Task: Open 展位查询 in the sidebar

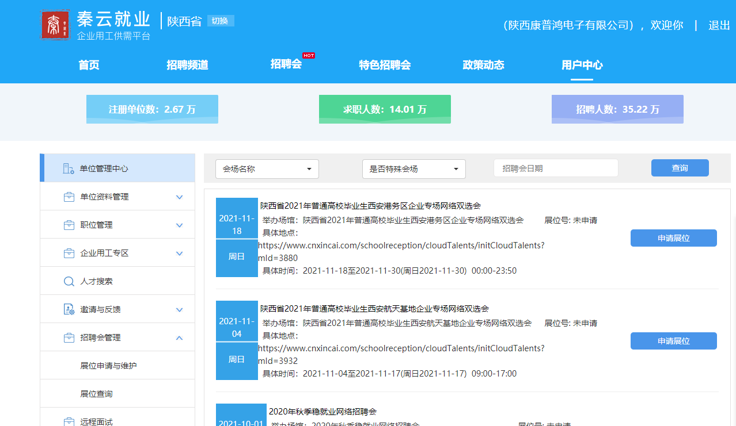Action: [x=117, y=394]
